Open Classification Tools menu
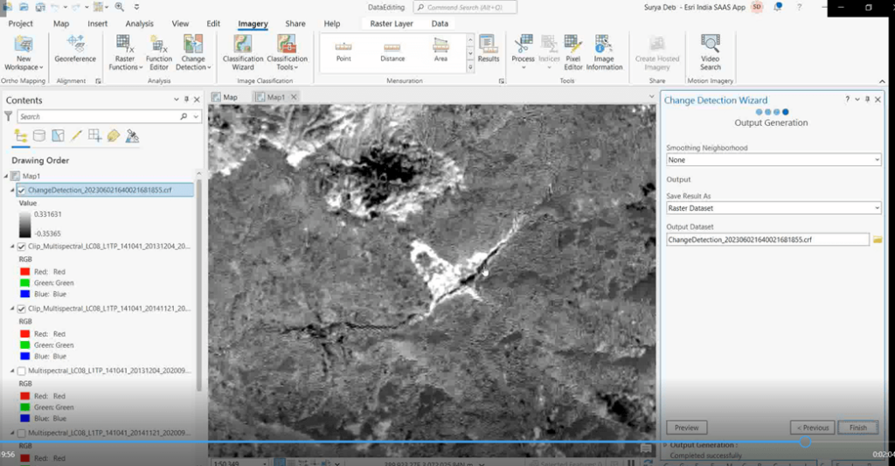Image resolution: width=895 pixels, height=466 pixels. point(287,52)
